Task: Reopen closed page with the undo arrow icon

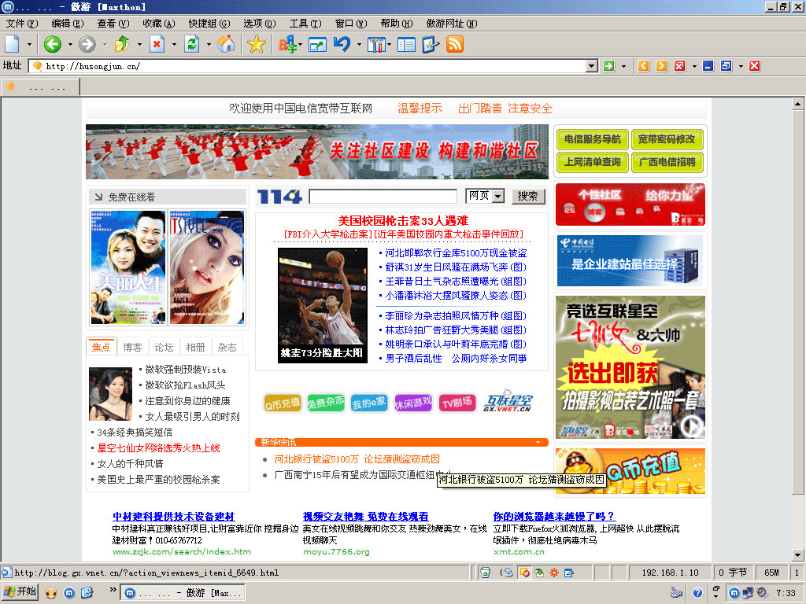Action: [x=343, y=45]
